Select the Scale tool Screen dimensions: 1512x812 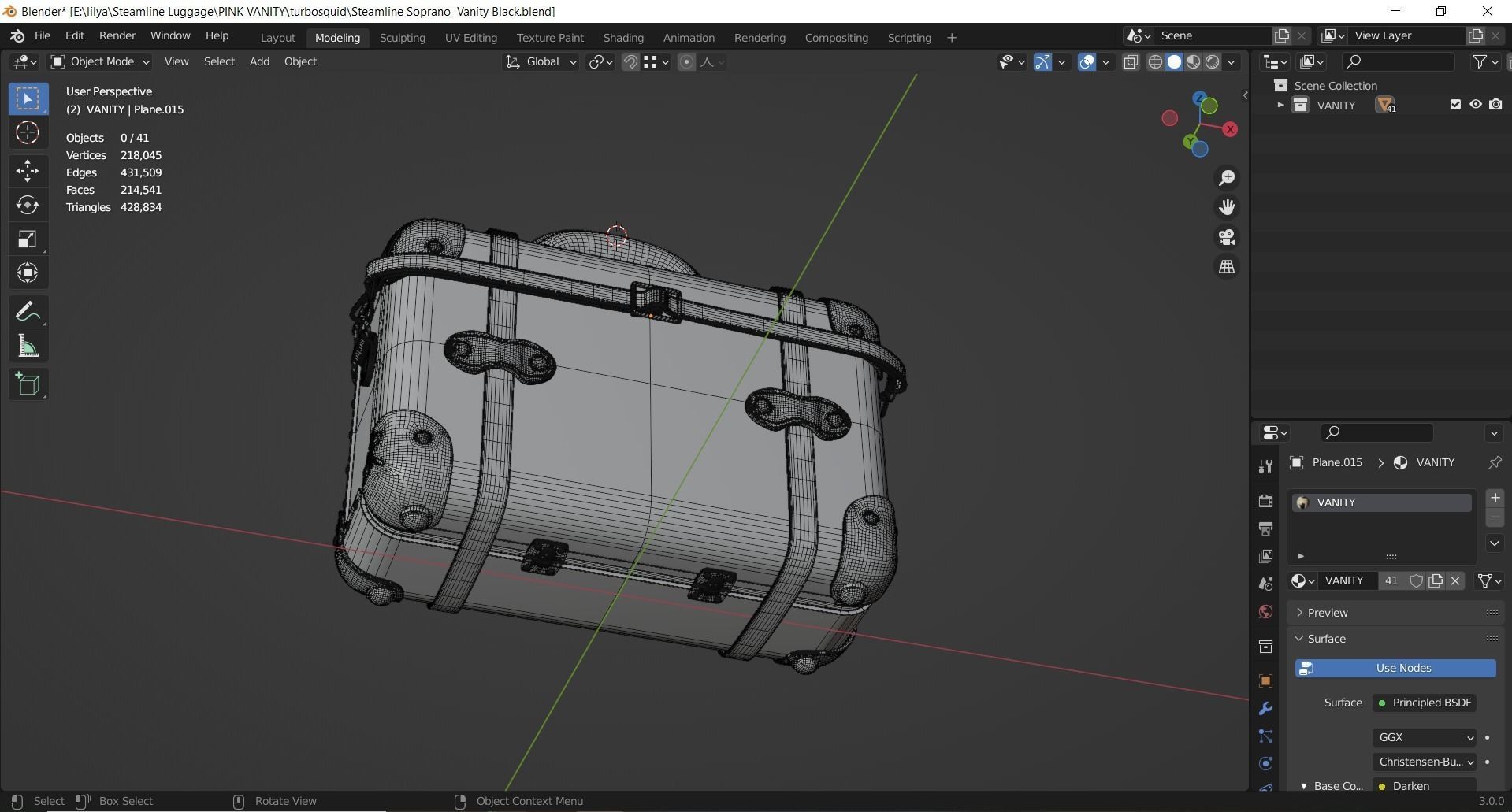pos(28,239)
